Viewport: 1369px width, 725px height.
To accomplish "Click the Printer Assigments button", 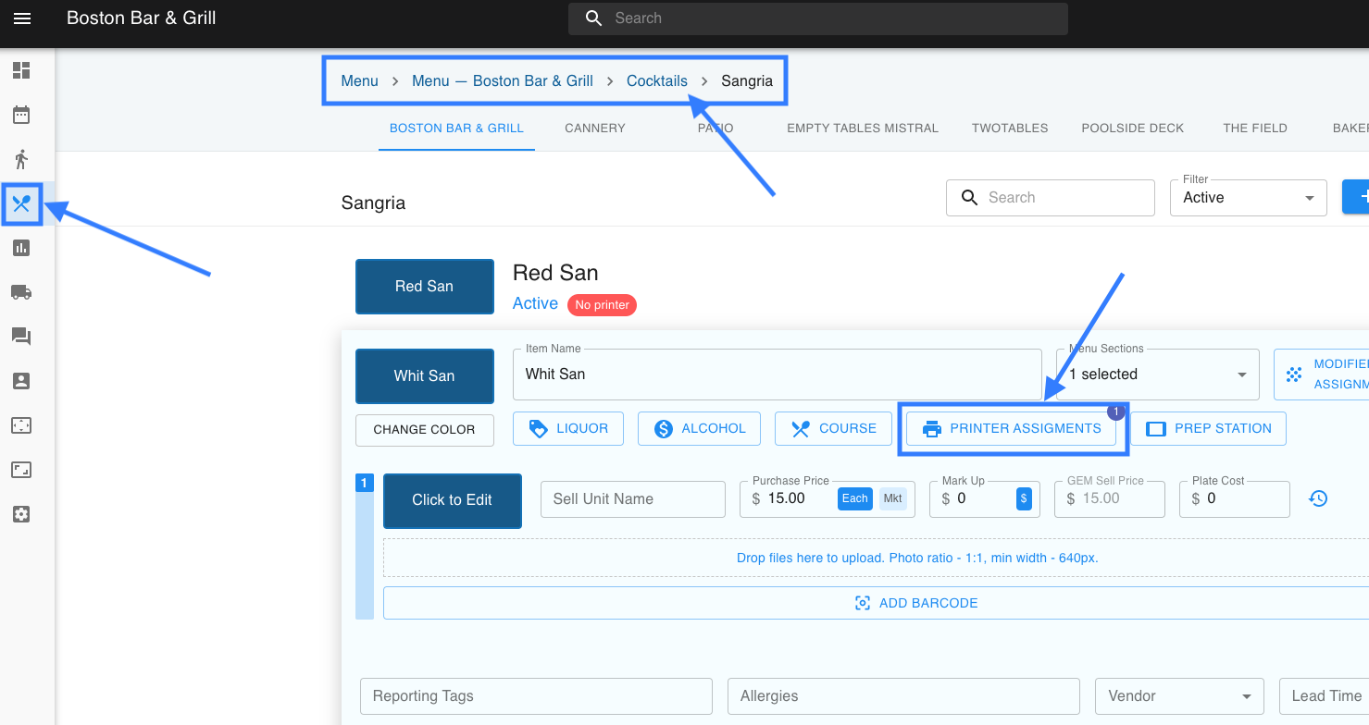I will (1012, 429).
